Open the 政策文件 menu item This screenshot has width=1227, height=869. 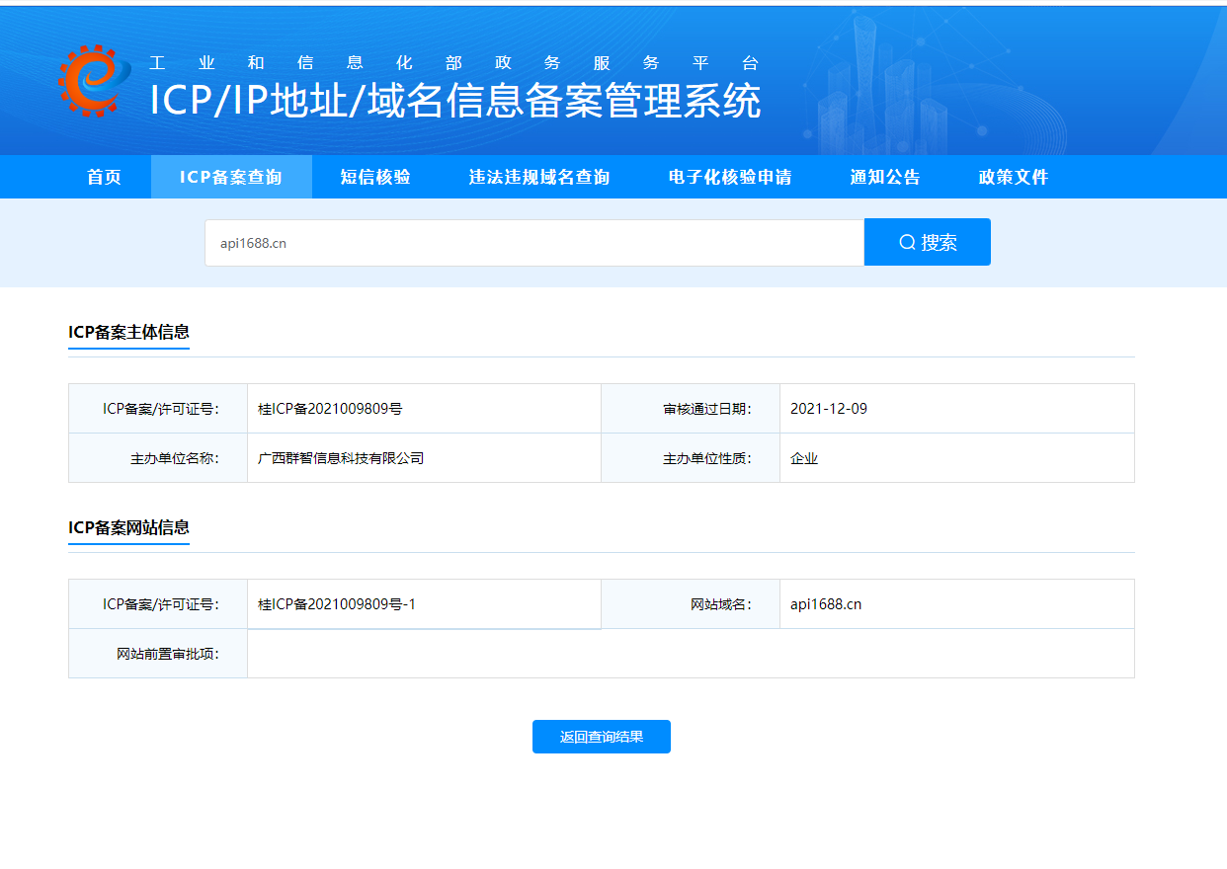click(x=1014, y=178)
